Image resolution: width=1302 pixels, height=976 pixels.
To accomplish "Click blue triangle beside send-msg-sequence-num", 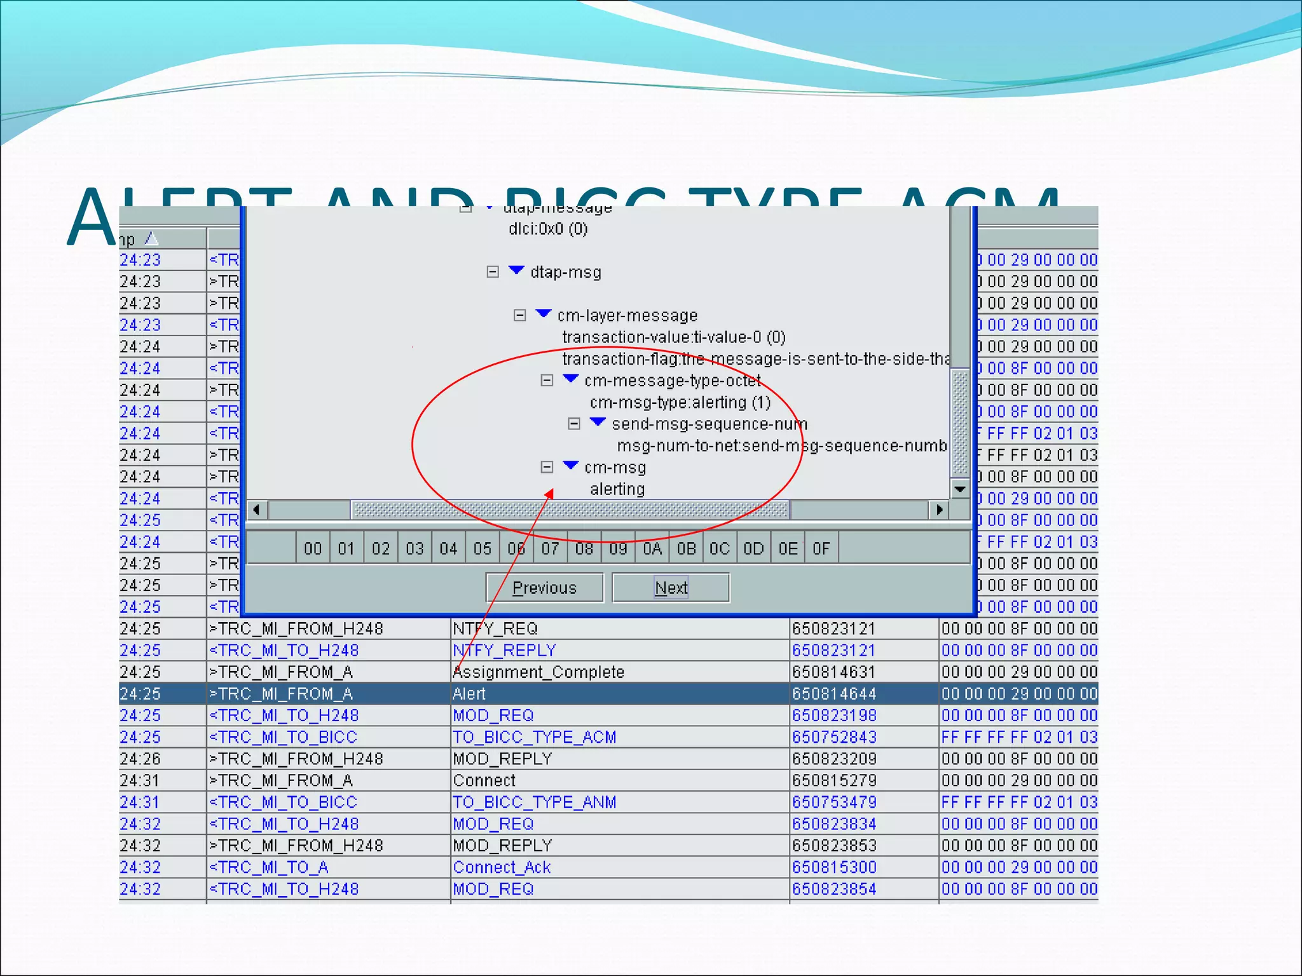I will pos(598,423).
